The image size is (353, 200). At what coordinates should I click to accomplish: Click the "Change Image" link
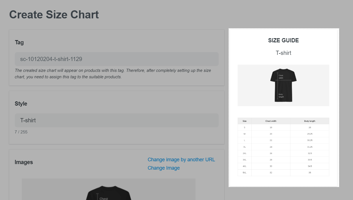point(164,168)
